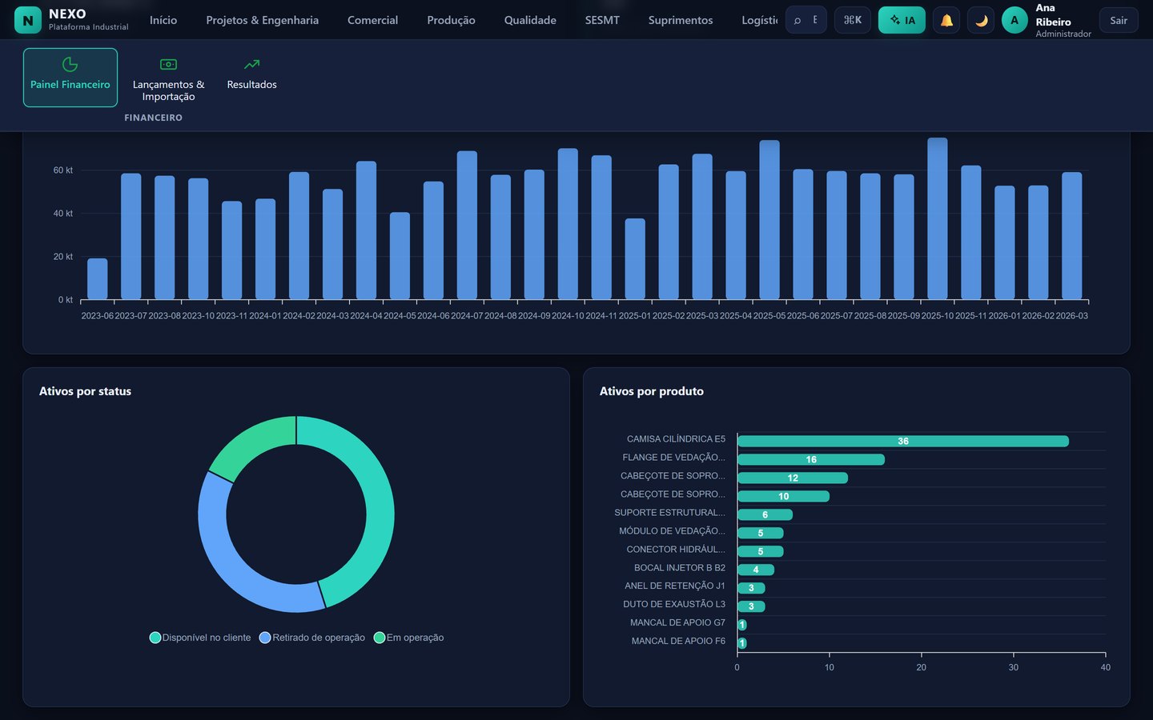Select the bar for month 2026-03

point(1072,236)
